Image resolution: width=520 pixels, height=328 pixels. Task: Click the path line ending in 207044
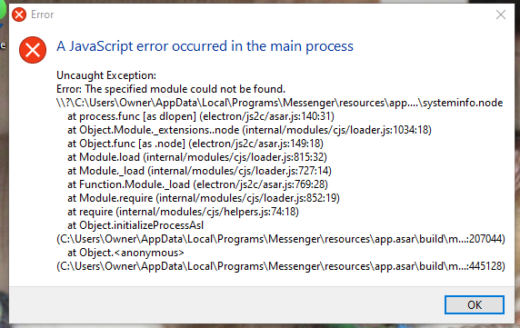281,239
